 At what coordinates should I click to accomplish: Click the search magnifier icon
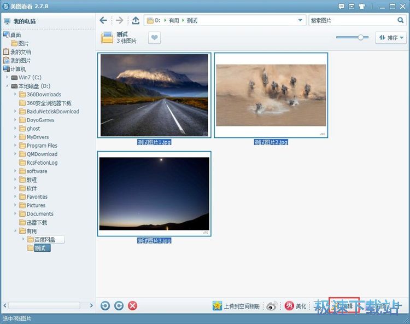pos(400,20)
